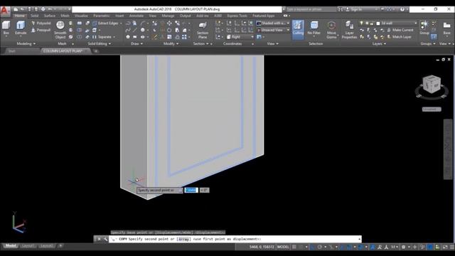
Task: Open the No Filter selection dropdown
Action: (x=314, y=28)
